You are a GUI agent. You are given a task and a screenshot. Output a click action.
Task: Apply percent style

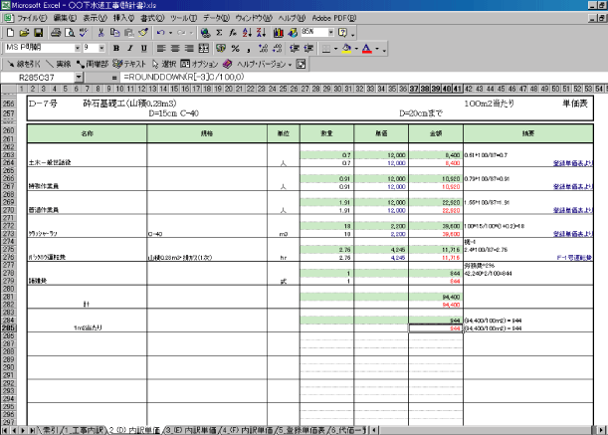(x=235, y=49)
